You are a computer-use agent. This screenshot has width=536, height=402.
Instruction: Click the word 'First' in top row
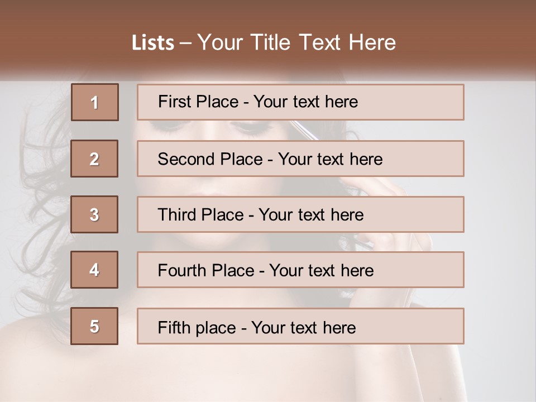pyautogui.click(x=174, y=102)
